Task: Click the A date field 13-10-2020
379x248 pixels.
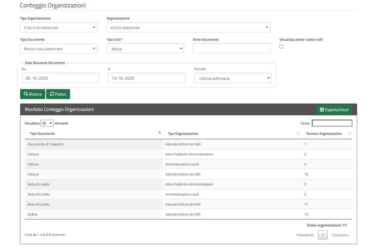Action: [x=147, y=78]
